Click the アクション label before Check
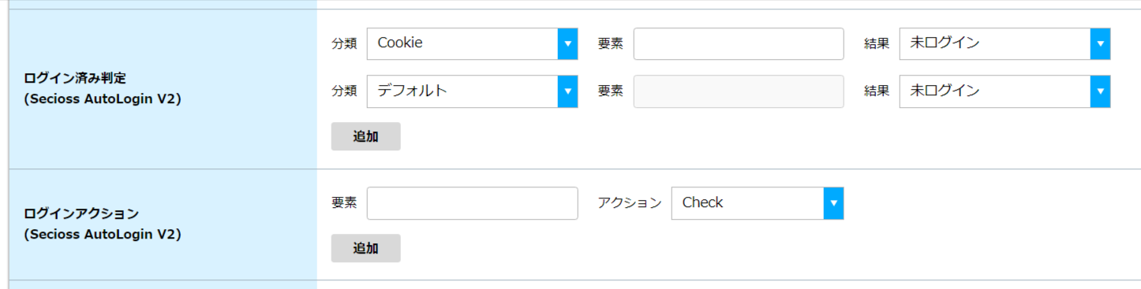The height and width of the screenshot is (289, 1141). [630, 203]
